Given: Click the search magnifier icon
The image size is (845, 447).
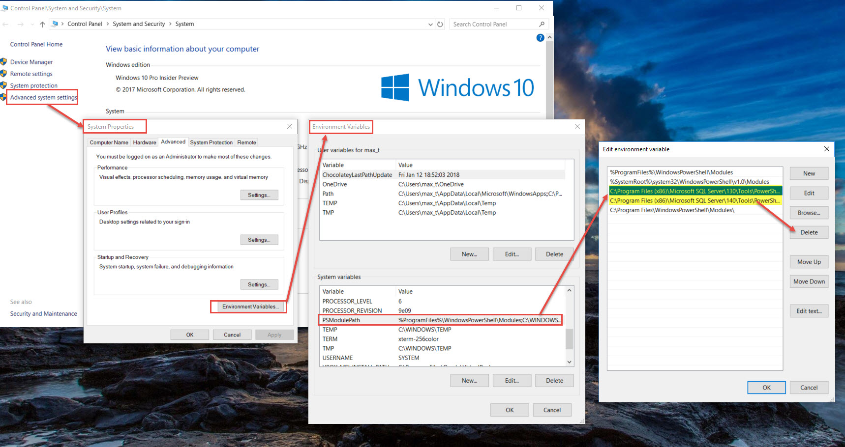Looking at the screenshot, I should (542, 24).
